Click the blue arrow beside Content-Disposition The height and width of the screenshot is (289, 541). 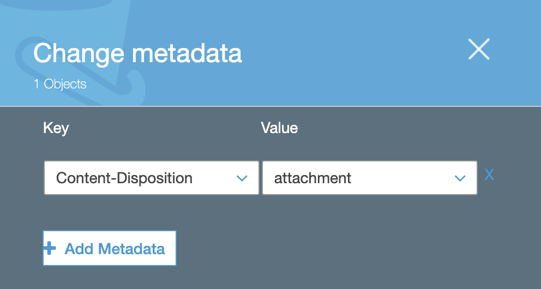pyautogui.click(x=242, y=178)
